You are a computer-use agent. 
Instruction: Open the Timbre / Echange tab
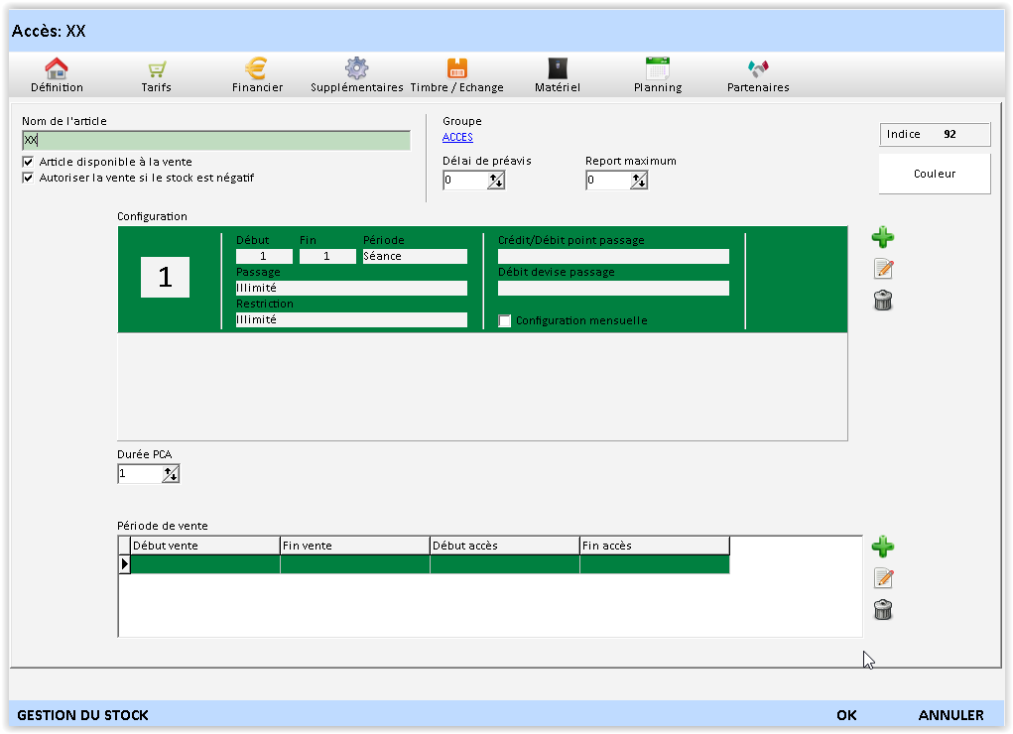(x=456, y=75)
